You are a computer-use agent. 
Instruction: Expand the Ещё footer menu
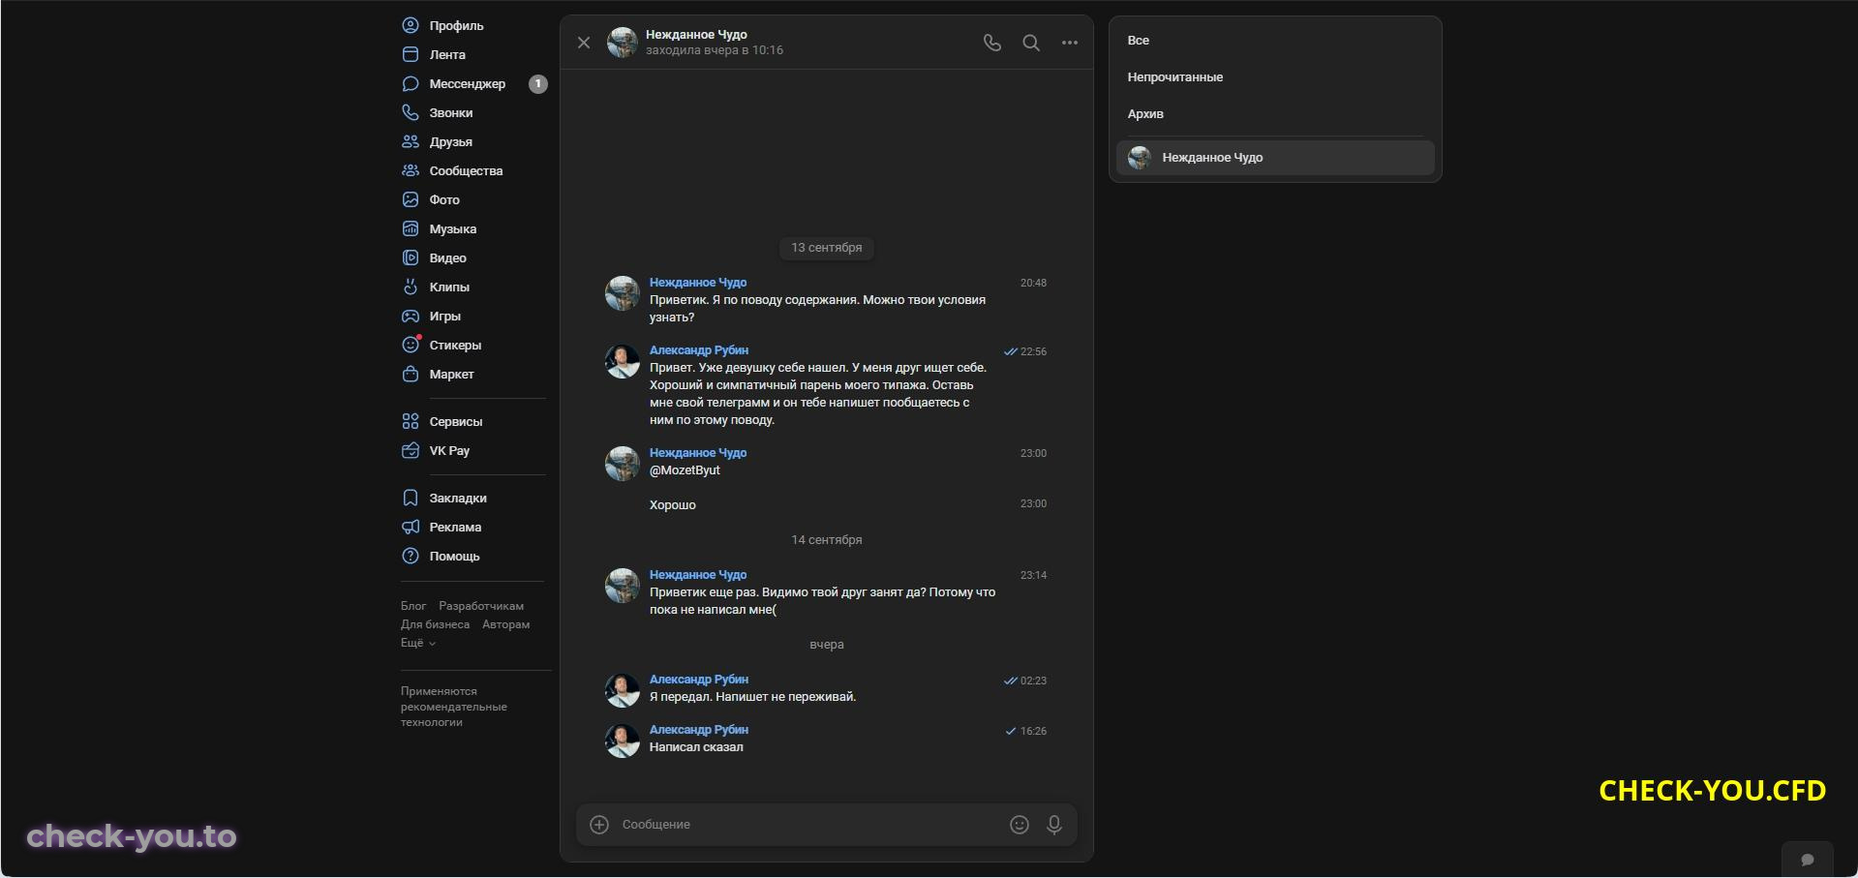[418, 643]
